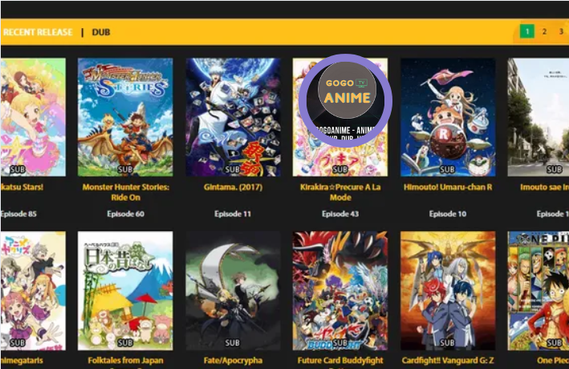Image resolution: width=569 pixels, height=369 pixels.
Task: Open Folktales from Japan poster thumbnail
Action: [125, 290]
